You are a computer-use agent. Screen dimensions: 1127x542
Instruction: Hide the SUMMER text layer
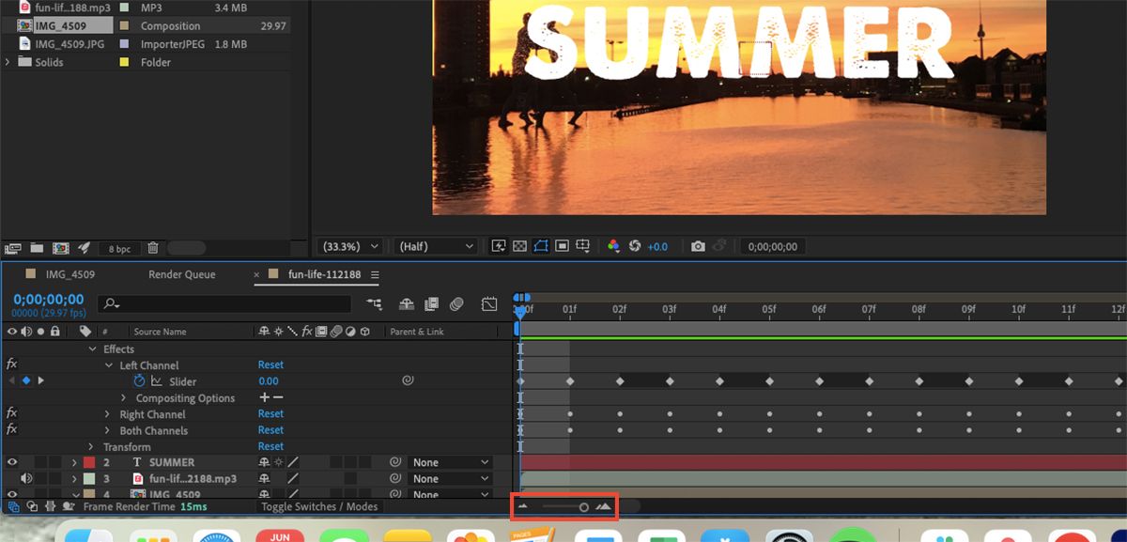(11, 461)
